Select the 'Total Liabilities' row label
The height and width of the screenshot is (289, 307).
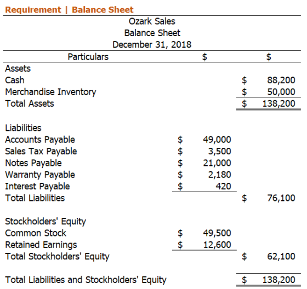point(35,198)
